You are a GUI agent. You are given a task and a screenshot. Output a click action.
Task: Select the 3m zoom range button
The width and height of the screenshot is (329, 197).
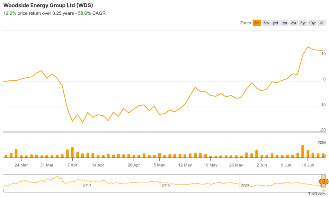(257, 23)
